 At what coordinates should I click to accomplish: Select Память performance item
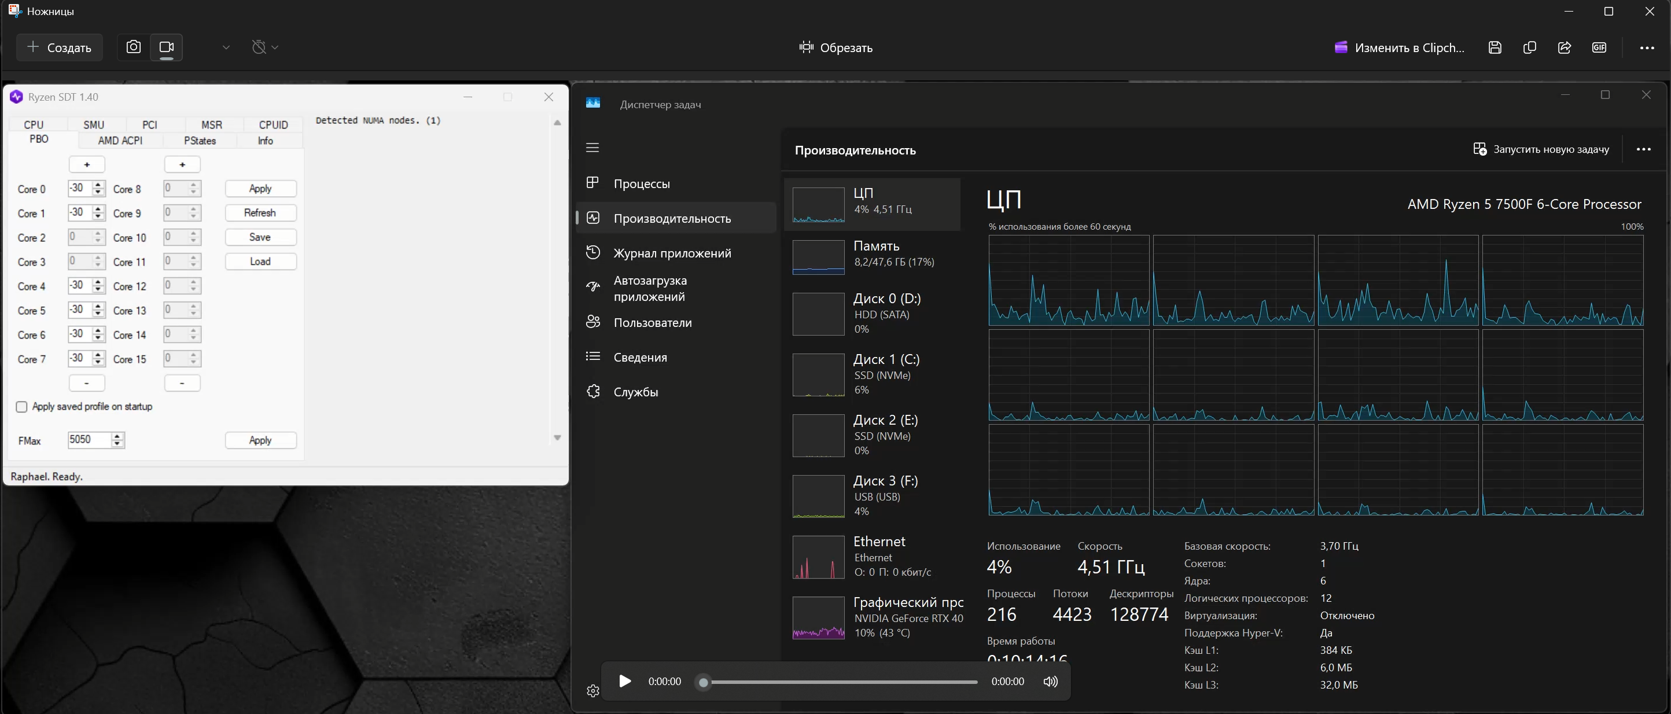pos(873,257)
